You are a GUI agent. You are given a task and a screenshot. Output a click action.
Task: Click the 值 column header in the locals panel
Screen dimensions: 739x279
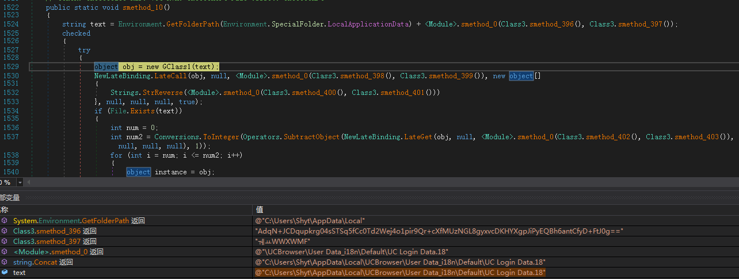[x=260, y=210]
